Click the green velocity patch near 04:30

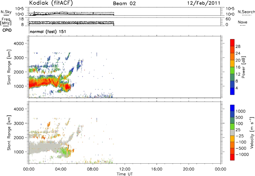pyautogui.click(x=64, y=152)
